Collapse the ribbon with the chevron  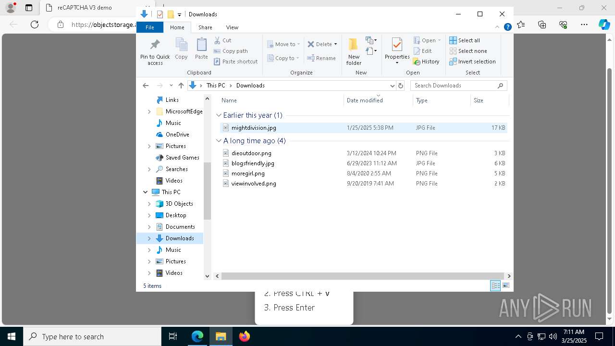click(498, 27)
